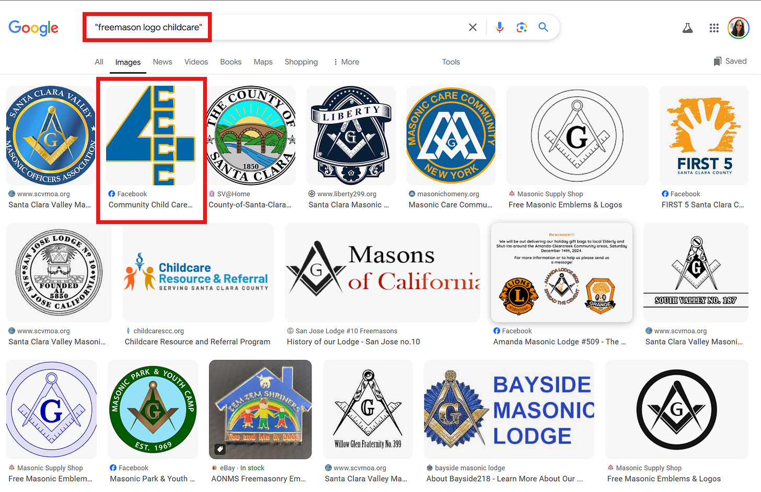This screenshot has height=492, width=761.
Task: Open Childcare Resource & Referral logo thumbnail
Action: click(198, 273)
